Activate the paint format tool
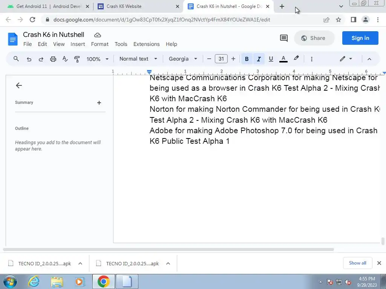 77,59
